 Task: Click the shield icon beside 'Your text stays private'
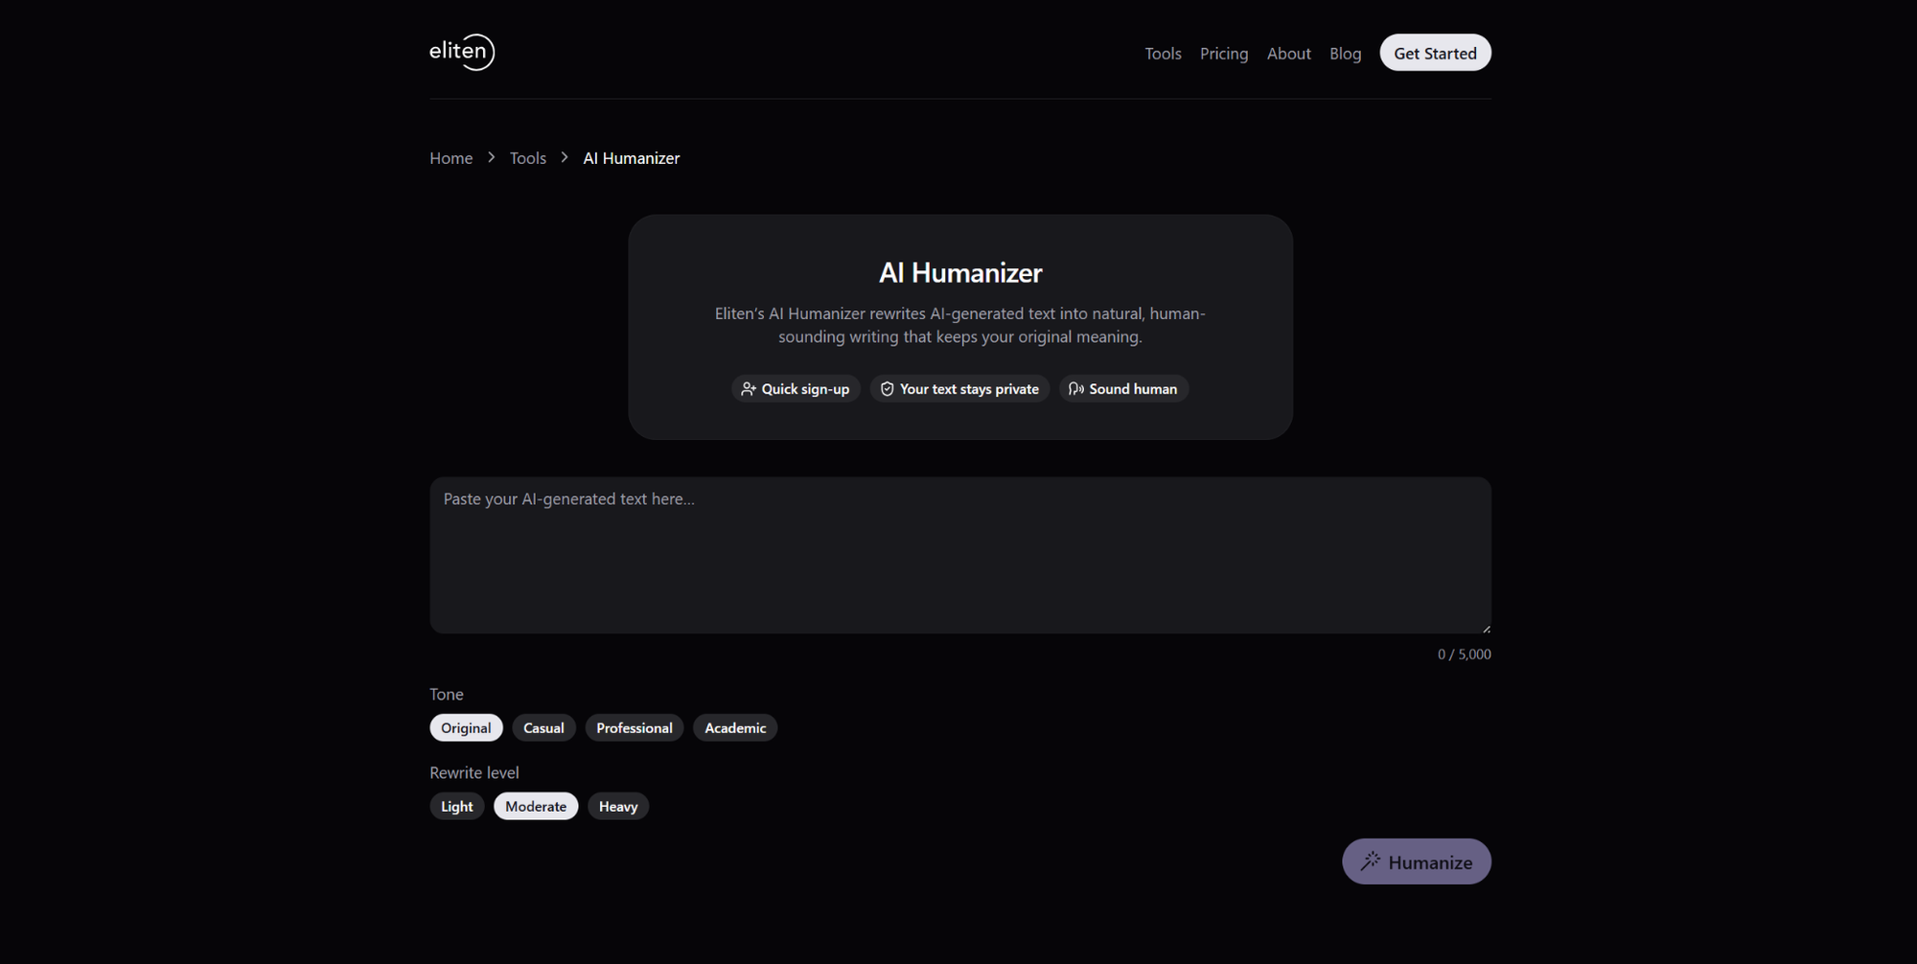[887, 389]
